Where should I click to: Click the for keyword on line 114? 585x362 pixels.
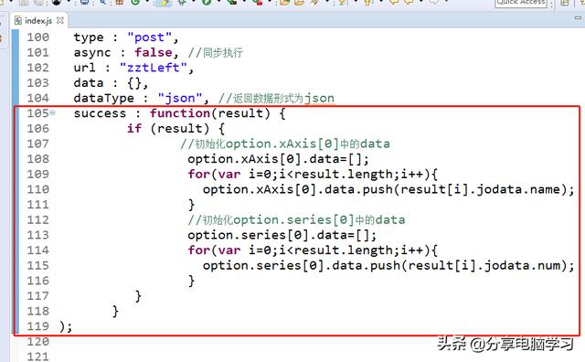[199, 250]
